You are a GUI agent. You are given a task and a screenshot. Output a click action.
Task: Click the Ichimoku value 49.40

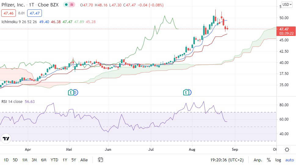pos(44,22)
